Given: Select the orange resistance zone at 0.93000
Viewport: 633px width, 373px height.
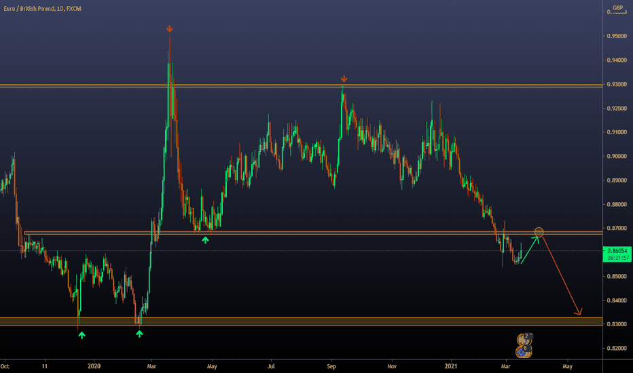Looking at the screenshot, I should [x=301, y=86].
